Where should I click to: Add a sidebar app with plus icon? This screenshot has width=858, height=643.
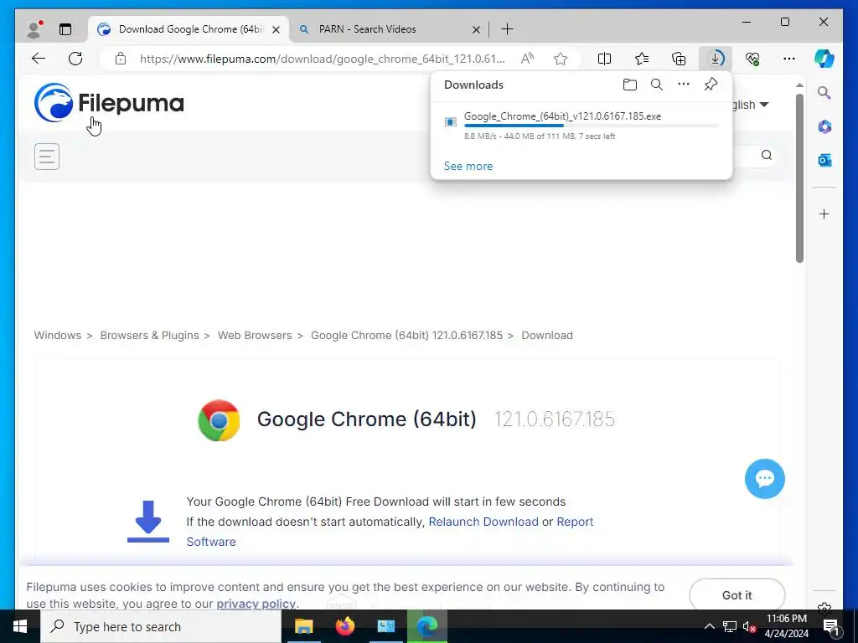point(824,213)
